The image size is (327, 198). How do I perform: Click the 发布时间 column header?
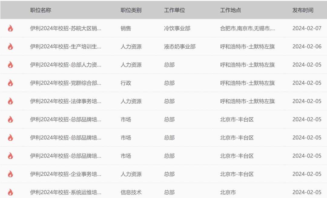tap(303, 10)
